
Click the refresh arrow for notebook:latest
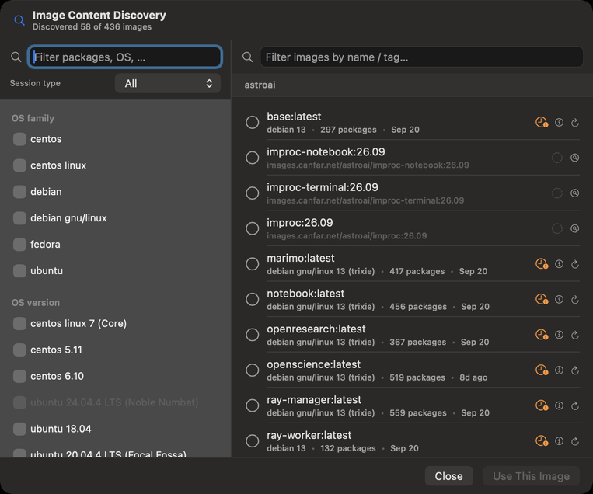(x=575, y=299)
